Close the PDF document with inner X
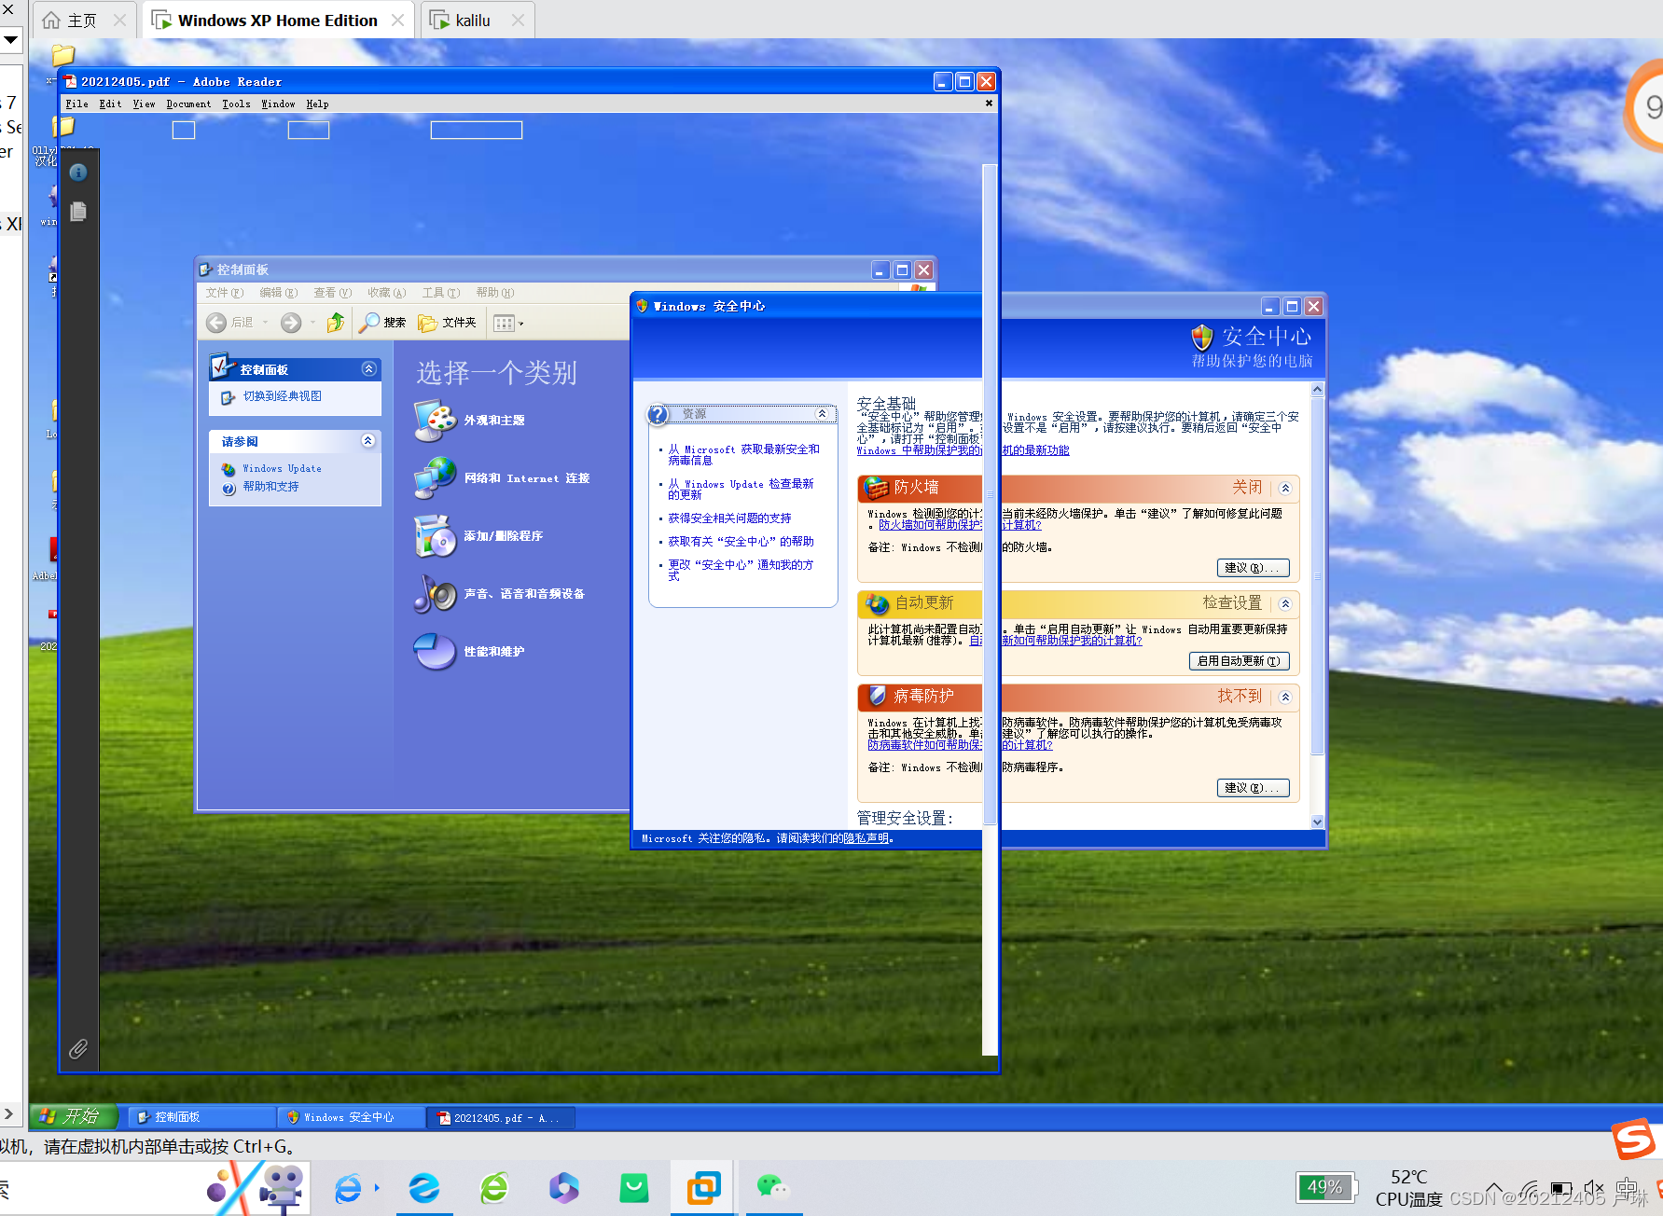Image resolution: width=1663 pixels, height=1216 pixels. (x=989, y=104)
